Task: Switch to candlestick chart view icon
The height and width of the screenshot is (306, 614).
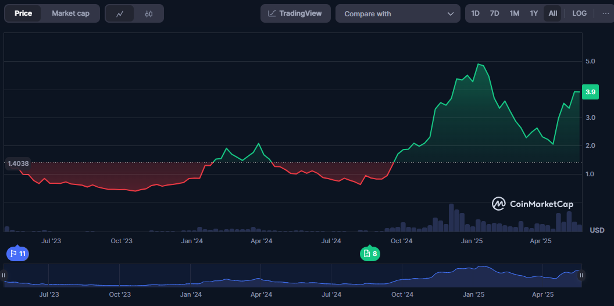Action: pyautogui.click(x=149, y=13)
